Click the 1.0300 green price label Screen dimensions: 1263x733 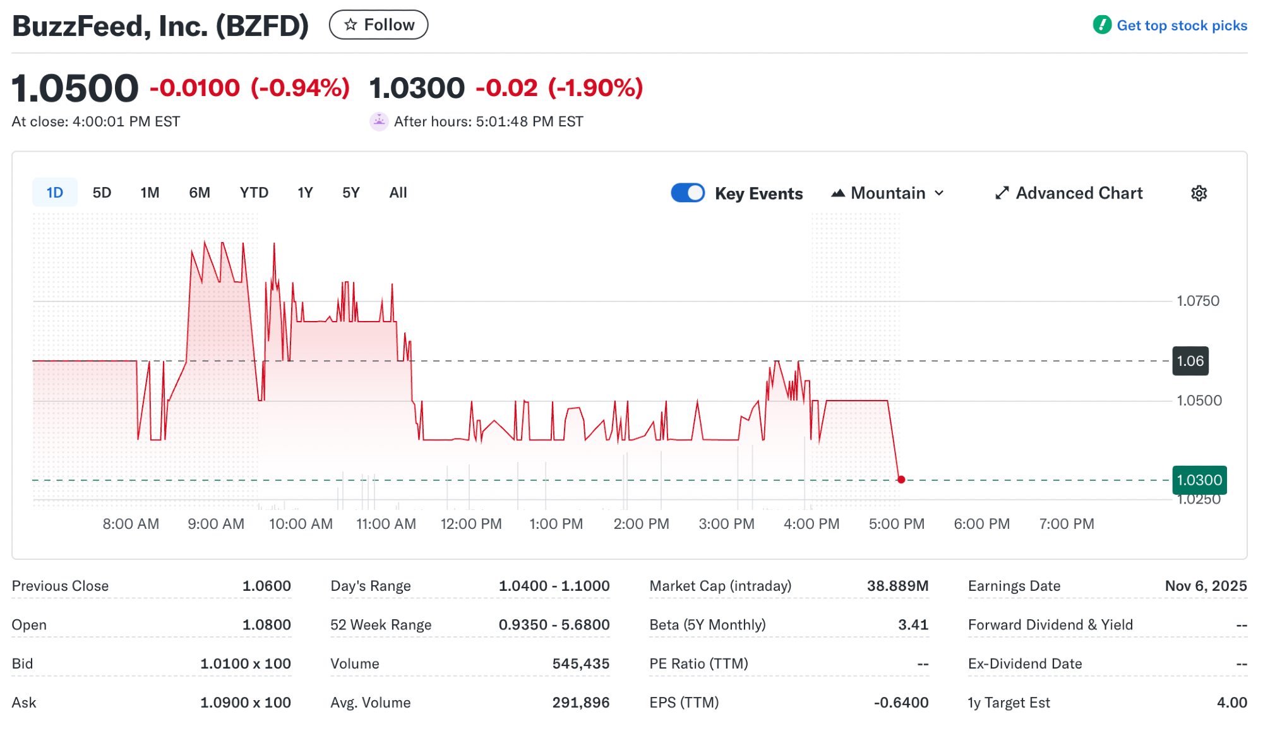coord(1199,480)
